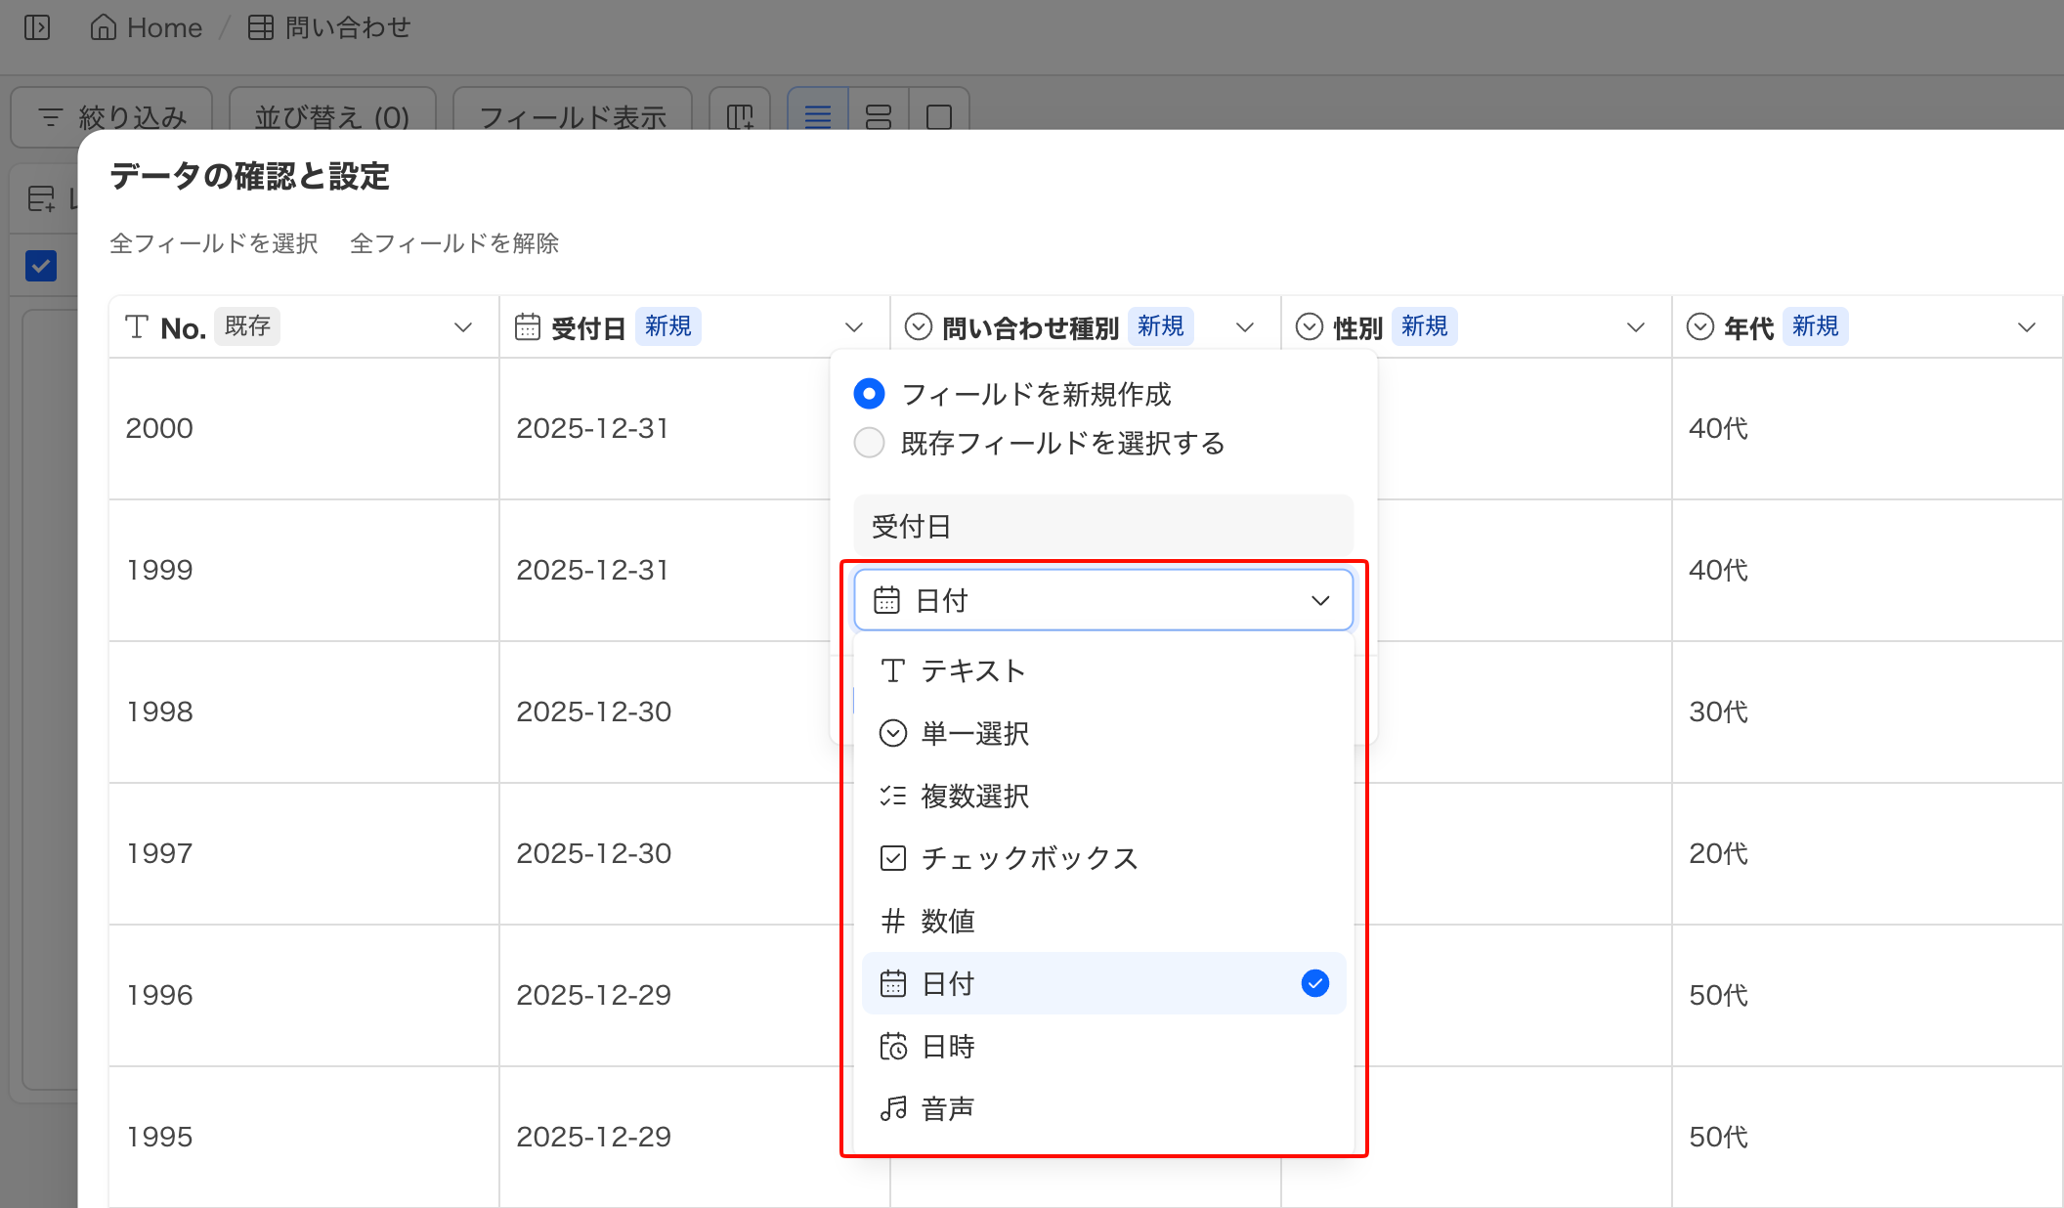Select 既存フィールドを選択する radio button
This screenshot has width=2064, height=1208.
[x=869, y=443]
